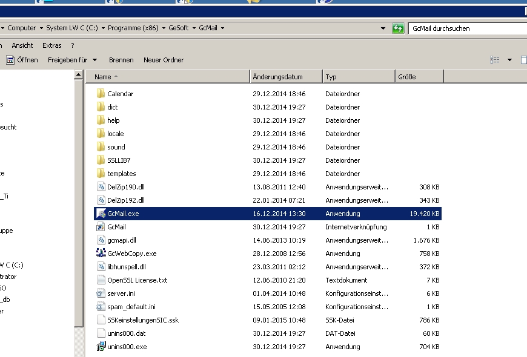
Task: Click the OpenSSL License.txt document icon
Action: [x=101, y=280]
